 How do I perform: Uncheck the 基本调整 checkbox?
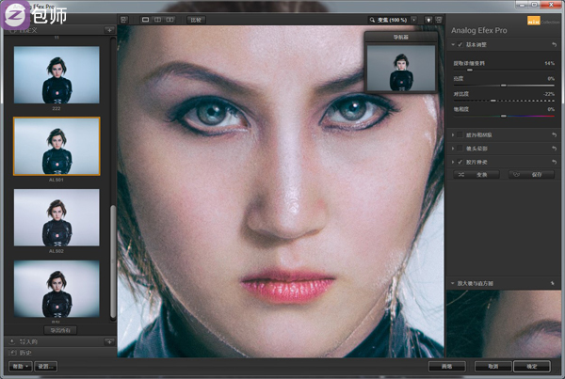click(x=460, y=44)
